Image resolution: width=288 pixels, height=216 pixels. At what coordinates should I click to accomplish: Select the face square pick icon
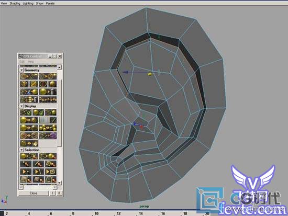(x=51, y=164)
